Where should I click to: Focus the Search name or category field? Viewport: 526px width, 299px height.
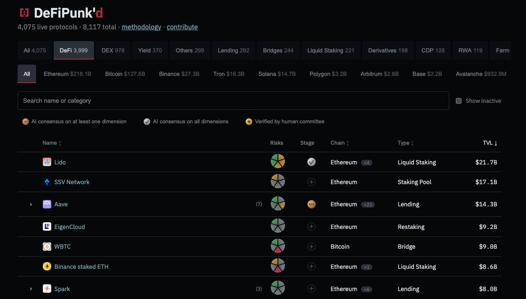click(x=233, y=101)
